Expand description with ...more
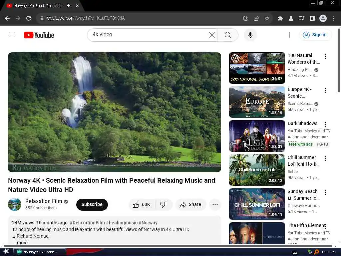 [20, 243]
